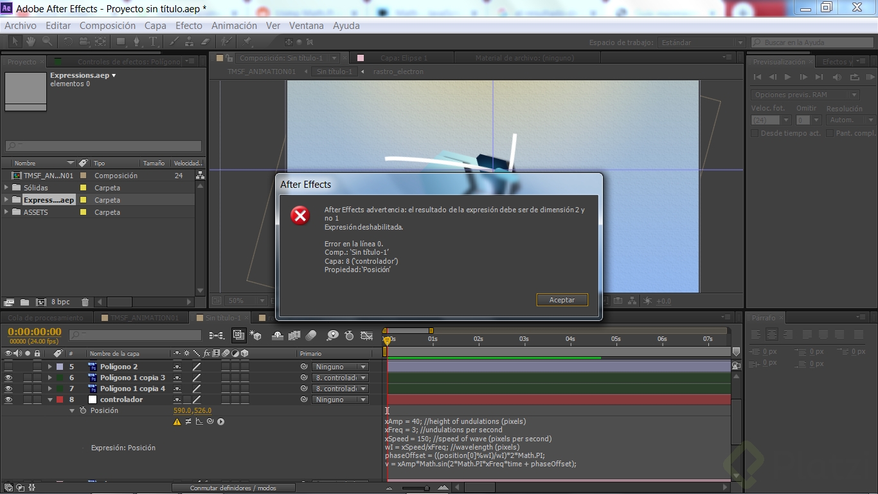The width and height of the screenshot is (878, 494).
Task: Toggle loop option in preview panel
Action: 854,77
